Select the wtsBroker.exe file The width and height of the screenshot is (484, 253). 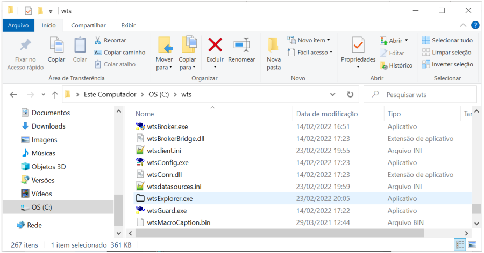[x=167, y=126]
